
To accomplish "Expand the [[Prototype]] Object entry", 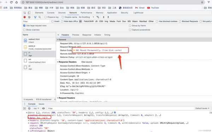I will tap(29, 131).
